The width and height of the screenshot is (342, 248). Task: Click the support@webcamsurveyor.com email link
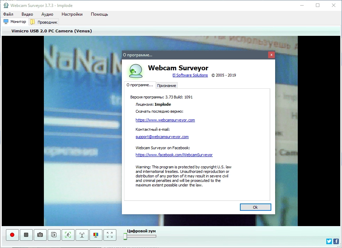[x=162, y=137]
